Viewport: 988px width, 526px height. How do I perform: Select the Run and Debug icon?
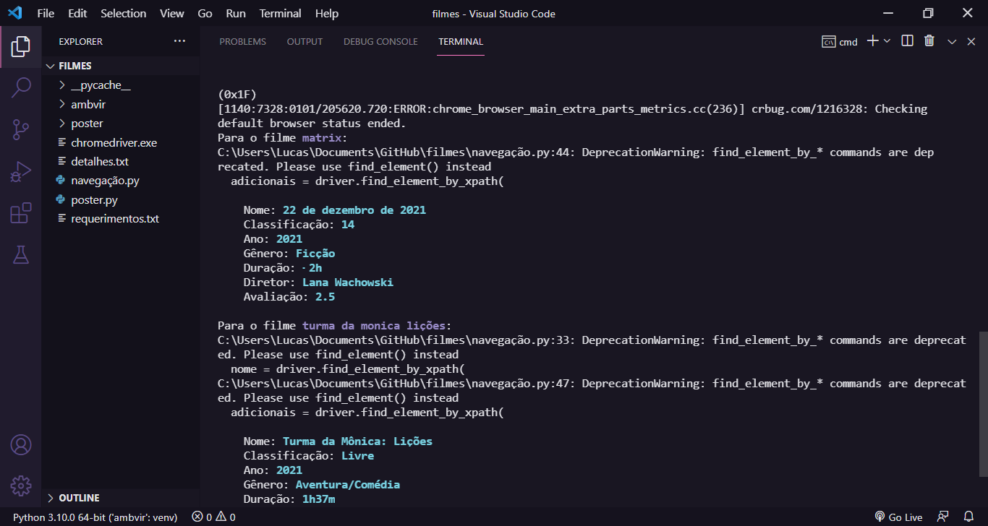[21, 171]
